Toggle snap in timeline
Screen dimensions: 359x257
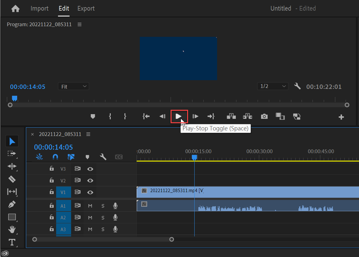(x=55, y=157)
